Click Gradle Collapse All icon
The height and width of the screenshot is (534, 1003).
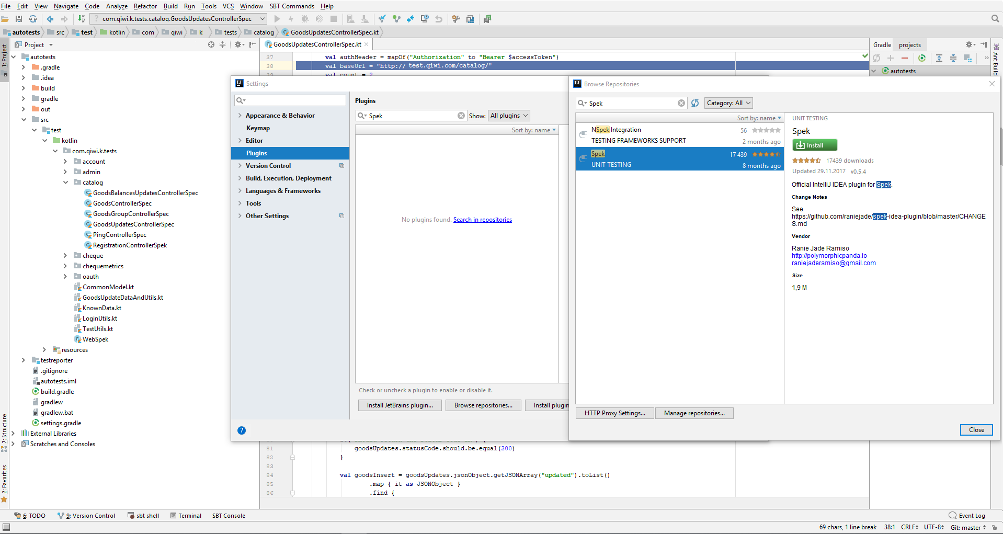[953, 58]
